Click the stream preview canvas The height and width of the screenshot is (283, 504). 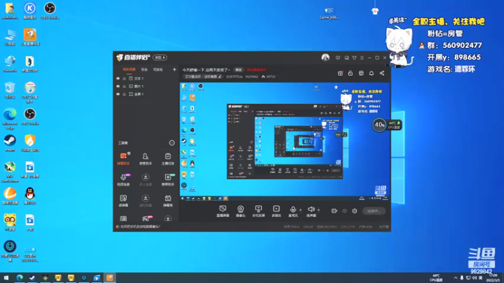click(285, 141)
